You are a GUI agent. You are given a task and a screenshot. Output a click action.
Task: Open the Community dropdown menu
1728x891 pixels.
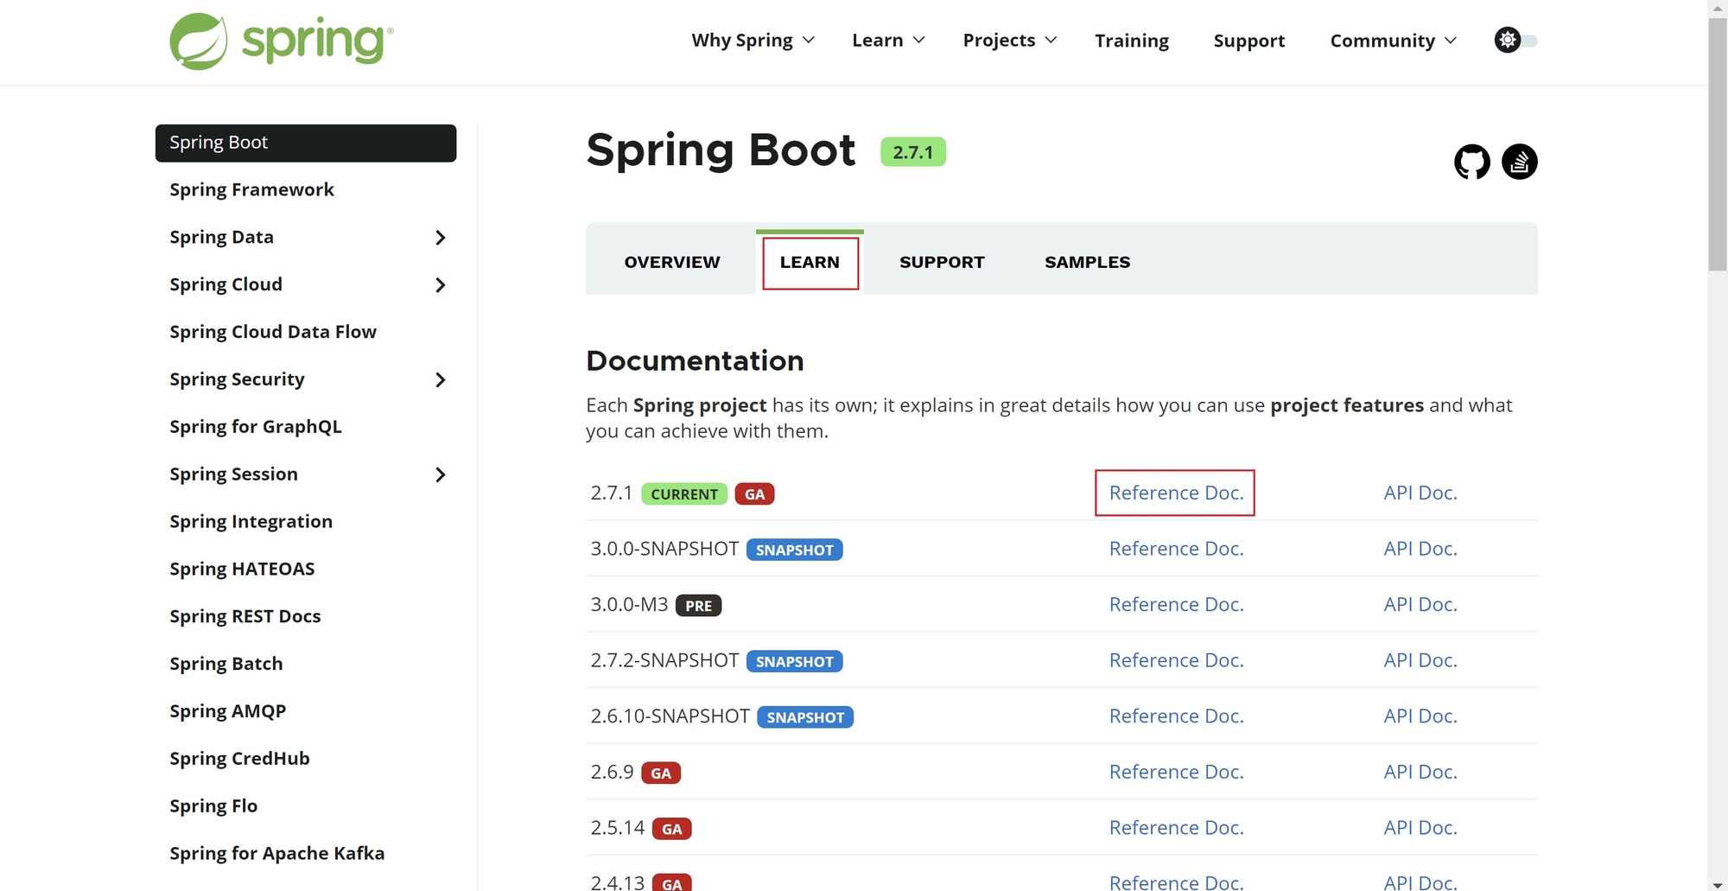pyautogui.click(x=1393, y=41)
